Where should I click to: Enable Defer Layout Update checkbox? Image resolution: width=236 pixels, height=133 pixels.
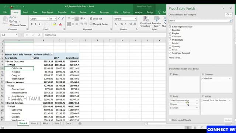click(170, 120)
